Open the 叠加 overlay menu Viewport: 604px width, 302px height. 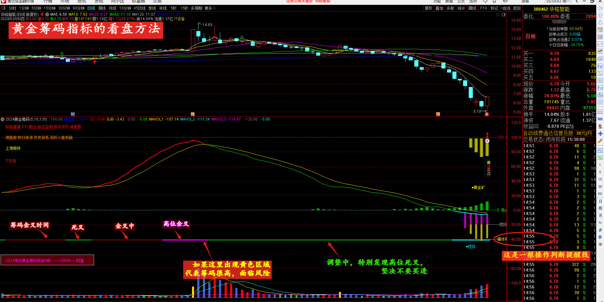pos(439,8)
